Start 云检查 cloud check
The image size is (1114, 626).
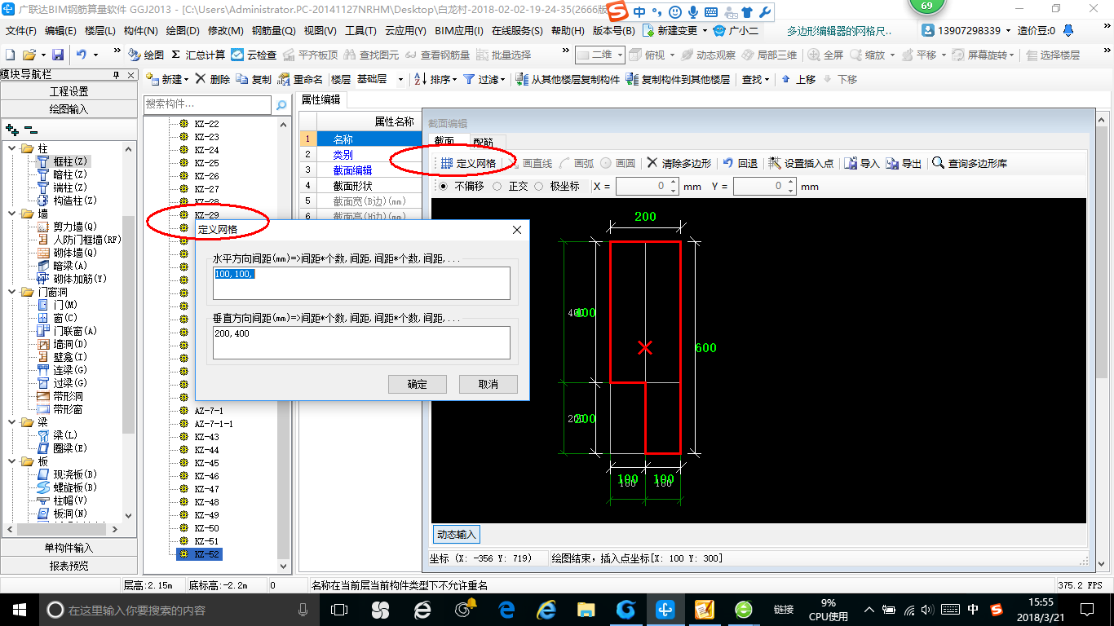(254, 55)
